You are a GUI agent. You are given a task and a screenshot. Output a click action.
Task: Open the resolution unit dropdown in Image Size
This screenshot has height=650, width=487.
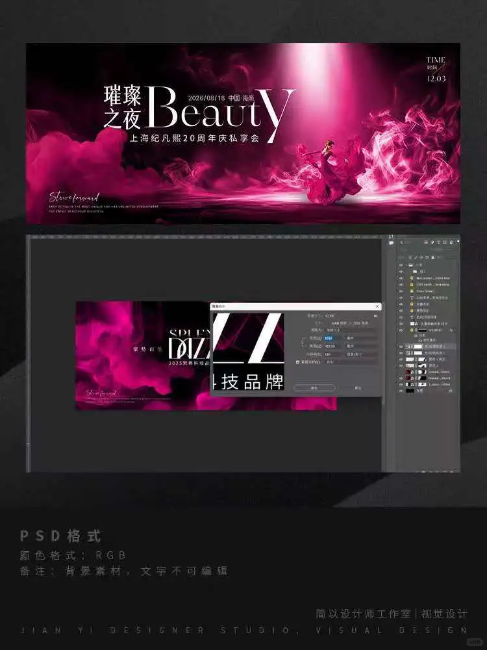pyautogui.click(x=362, y=354)
